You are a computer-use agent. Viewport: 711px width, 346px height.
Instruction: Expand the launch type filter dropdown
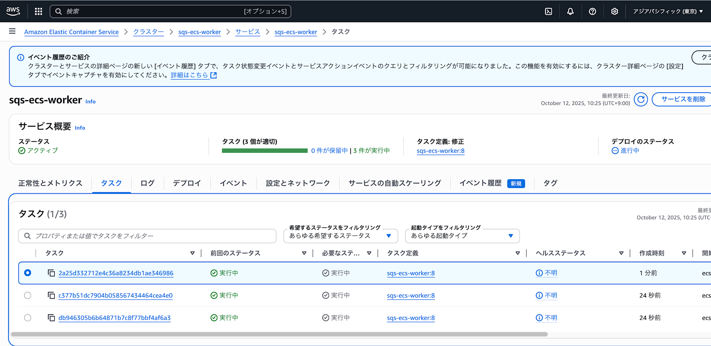[x=462, y=236]
